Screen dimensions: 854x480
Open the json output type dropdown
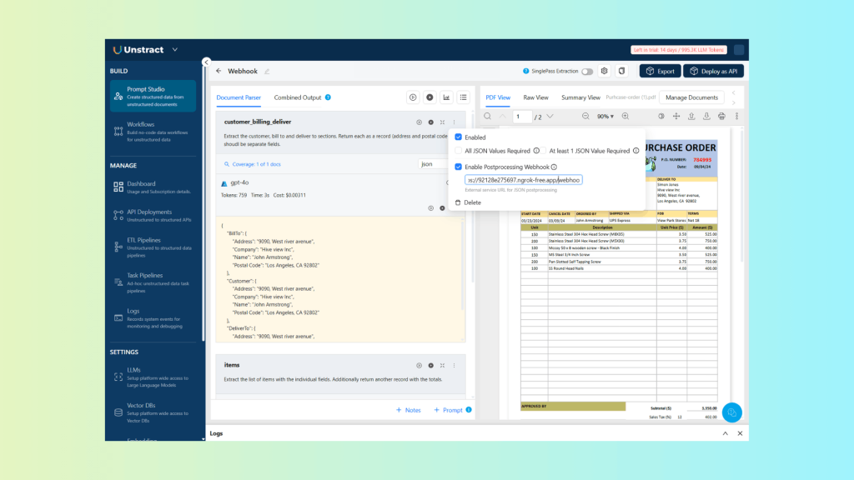coord(435,164)
